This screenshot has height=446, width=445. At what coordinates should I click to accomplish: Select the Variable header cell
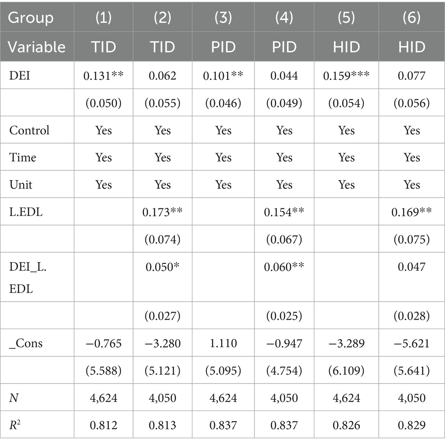pos(37,47)
